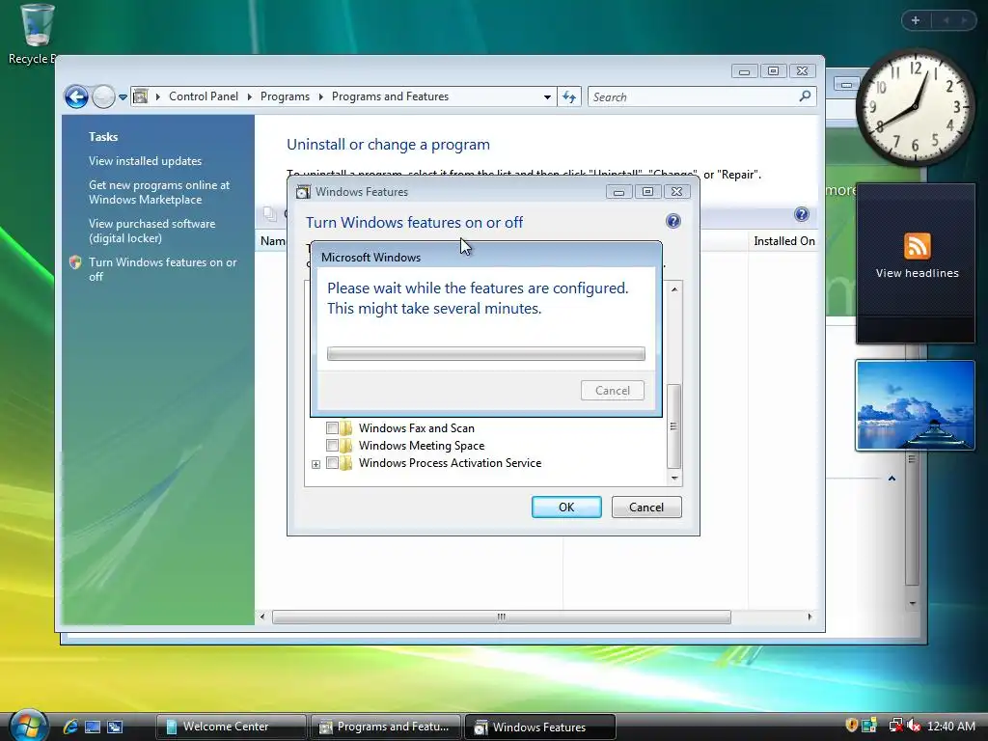The width and height of the screenshot is (988, 741).
Task: Confirm with OK in Windows Features
Action: (565, 508)
